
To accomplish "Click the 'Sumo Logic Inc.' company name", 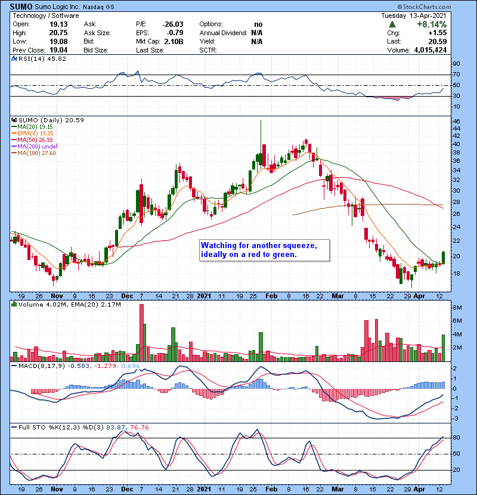I will (57, 7).
